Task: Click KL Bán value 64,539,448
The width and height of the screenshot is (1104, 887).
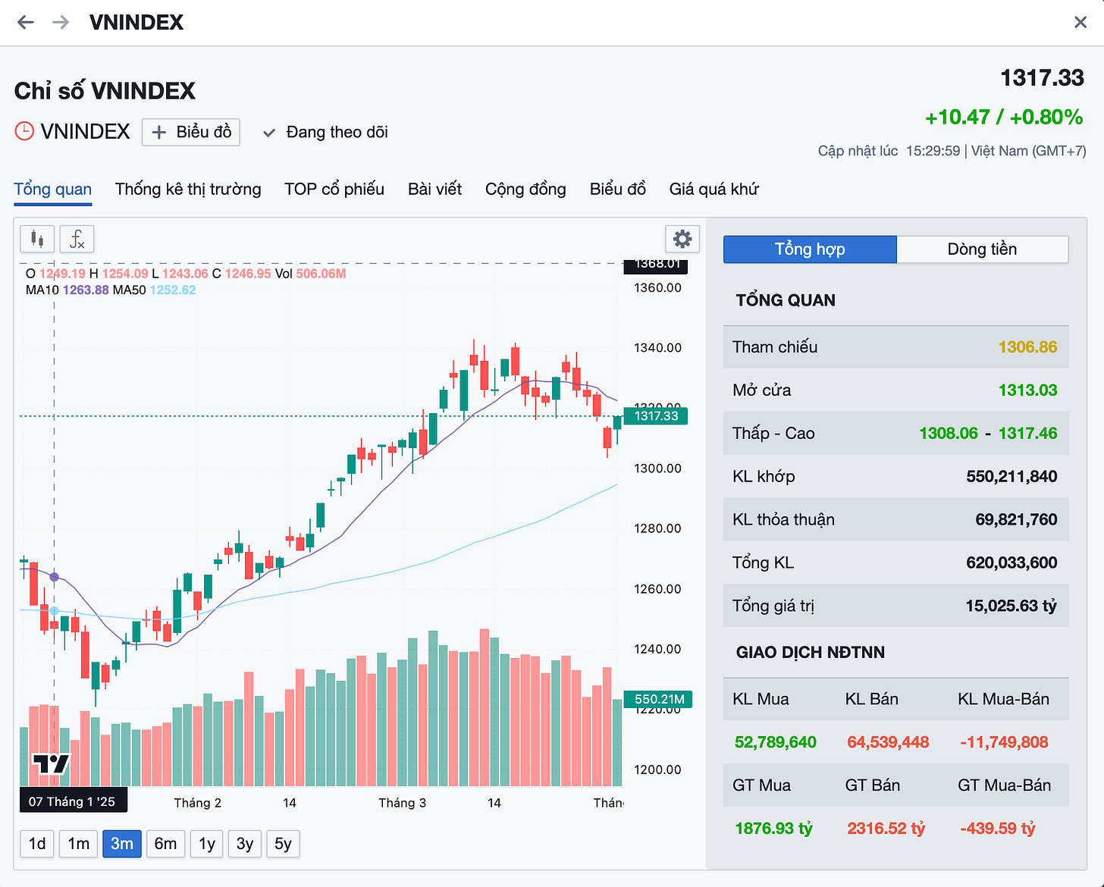Action: [x=888, y=742]
